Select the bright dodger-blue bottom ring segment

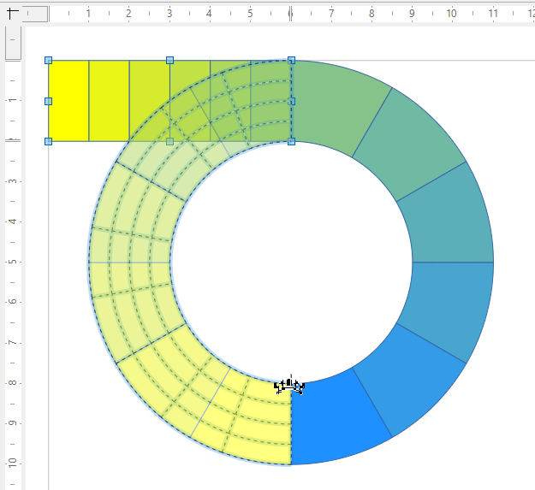(336, 419)
